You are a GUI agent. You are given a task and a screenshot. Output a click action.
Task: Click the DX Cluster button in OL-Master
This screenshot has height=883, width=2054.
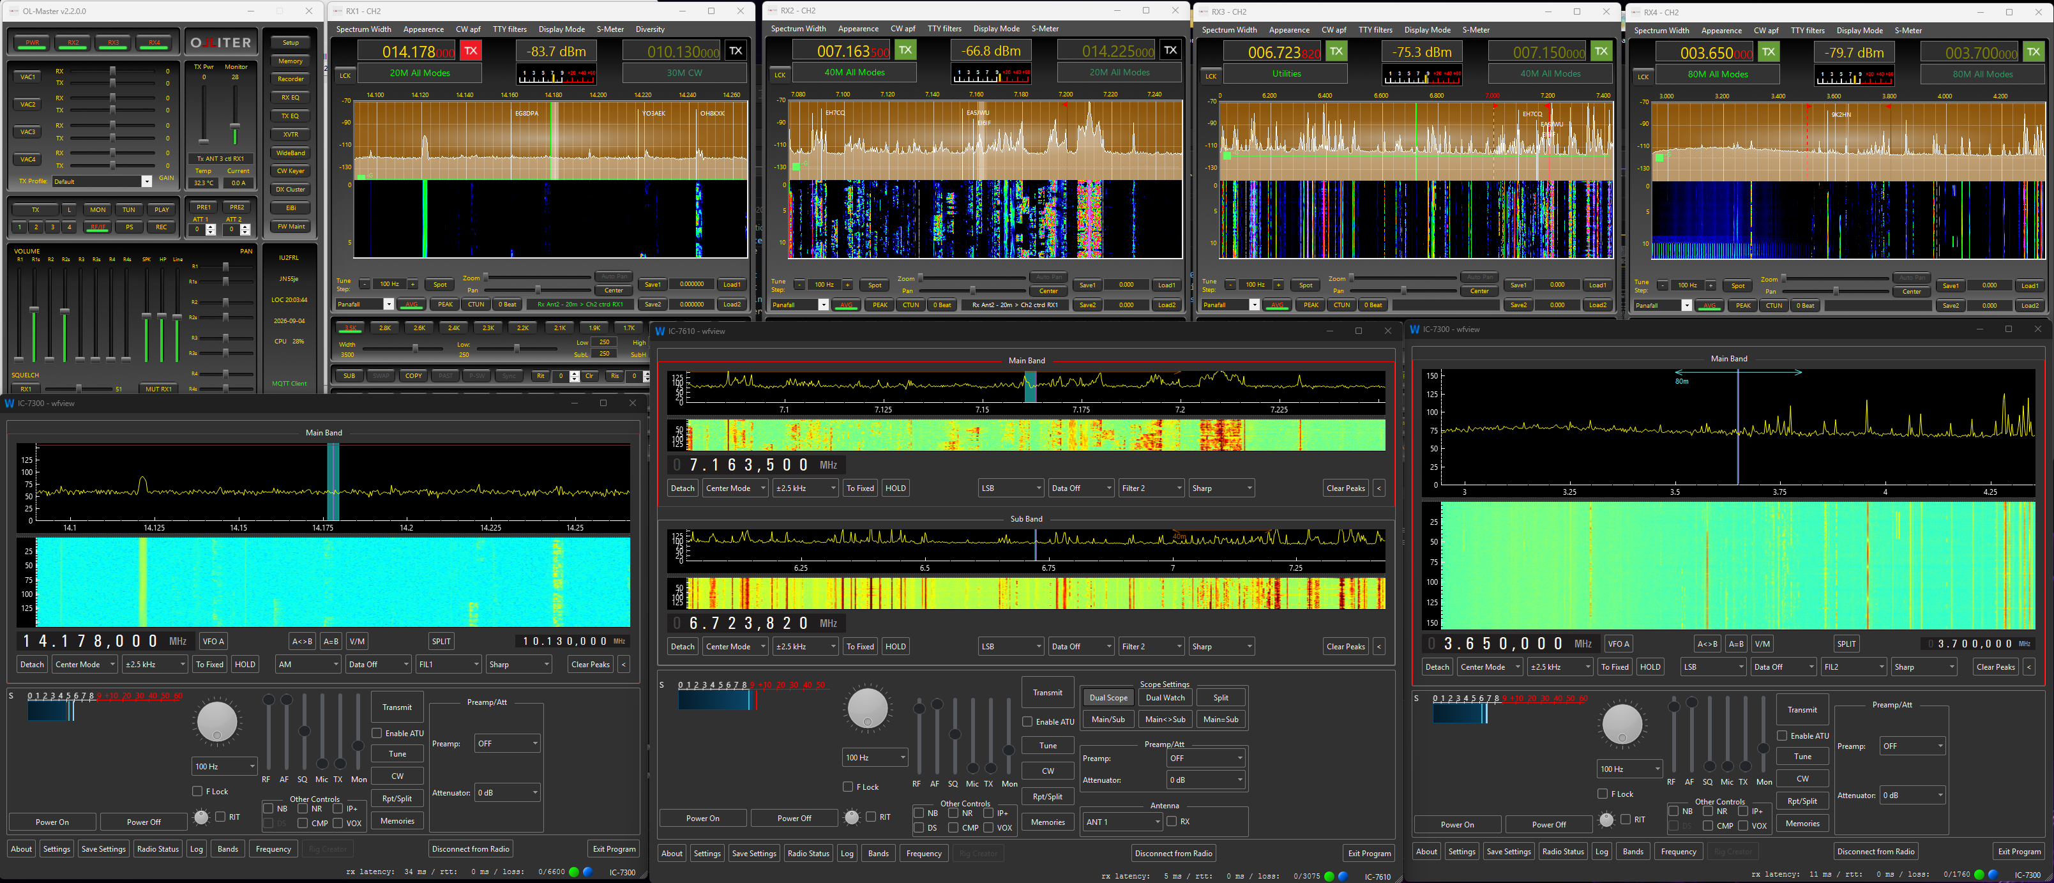pos(291,190)
